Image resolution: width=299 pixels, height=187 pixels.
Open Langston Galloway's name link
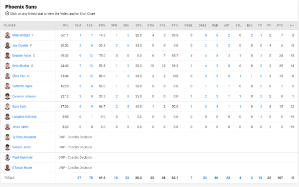pos(24,117)
